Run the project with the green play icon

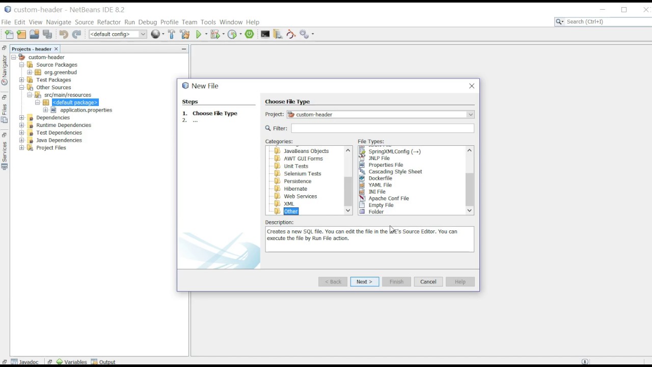tap(199, 34)
